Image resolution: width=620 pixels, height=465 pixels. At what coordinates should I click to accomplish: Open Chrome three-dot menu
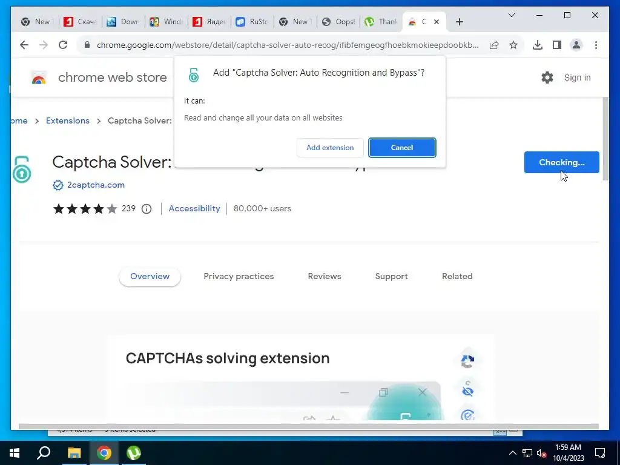(x=596, y=45)
